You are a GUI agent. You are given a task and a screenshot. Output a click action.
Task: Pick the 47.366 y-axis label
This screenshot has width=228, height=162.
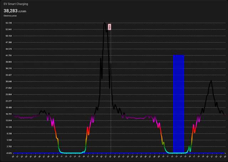pos(9,42)
